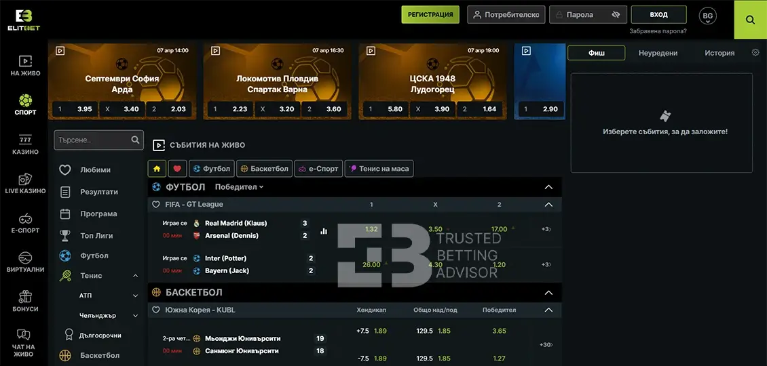Click the home filter icon in live events
The width and height of the screenshot is (767, 366).
click(157, 169)
